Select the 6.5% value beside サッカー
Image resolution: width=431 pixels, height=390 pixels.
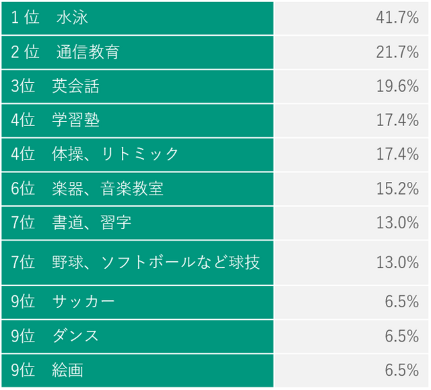click(402, 302)
